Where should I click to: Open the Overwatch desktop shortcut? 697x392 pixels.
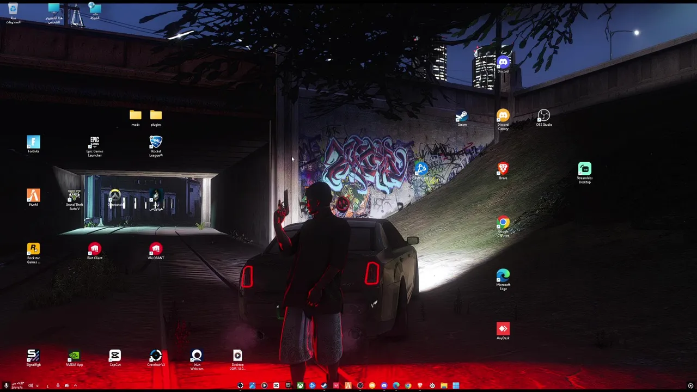click(115, 198)
